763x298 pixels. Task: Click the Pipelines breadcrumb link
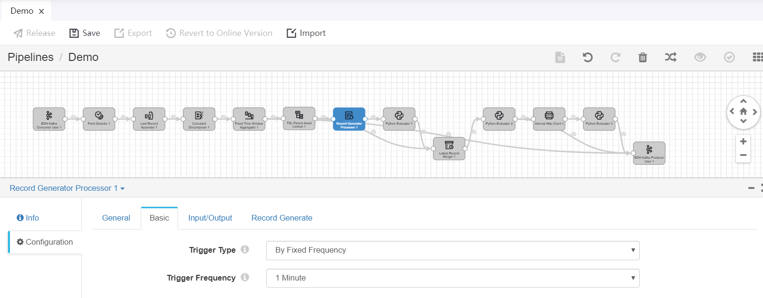(x=31, y=57)
